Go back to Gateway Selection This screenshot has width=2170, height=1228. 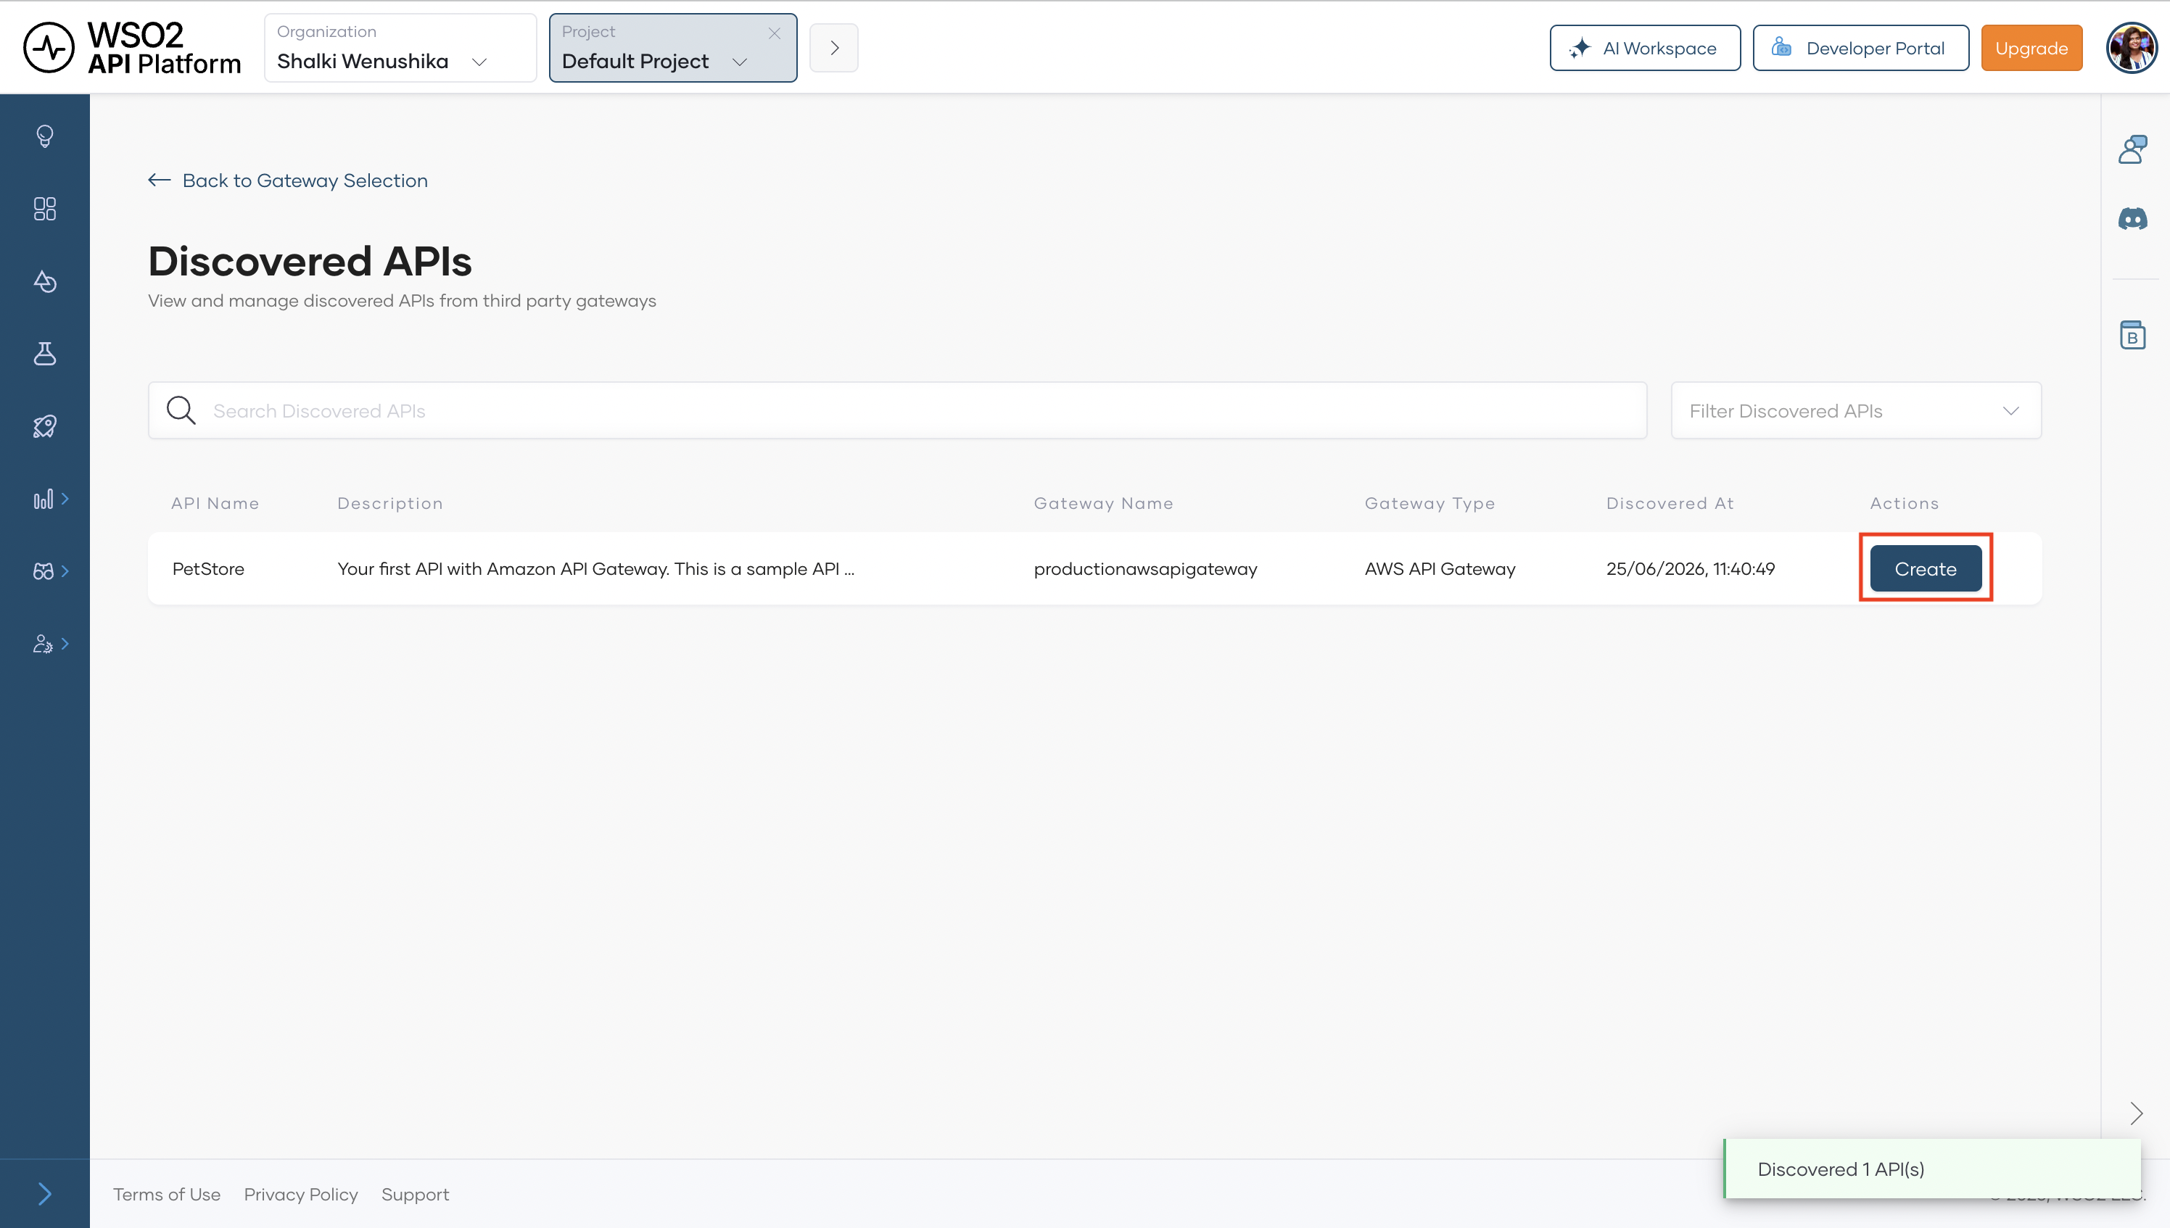coord(288,181)
